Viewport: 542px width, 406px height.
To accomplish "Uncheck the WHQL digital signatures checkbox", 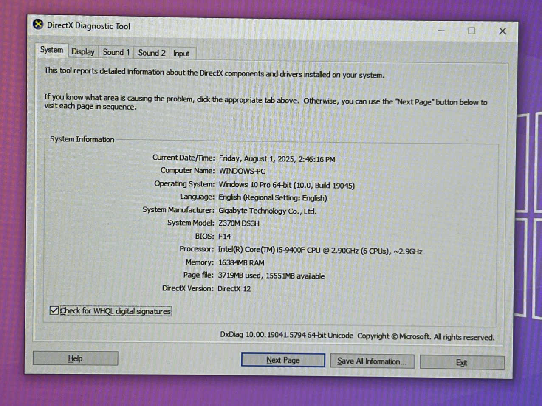I will [54, 310].
